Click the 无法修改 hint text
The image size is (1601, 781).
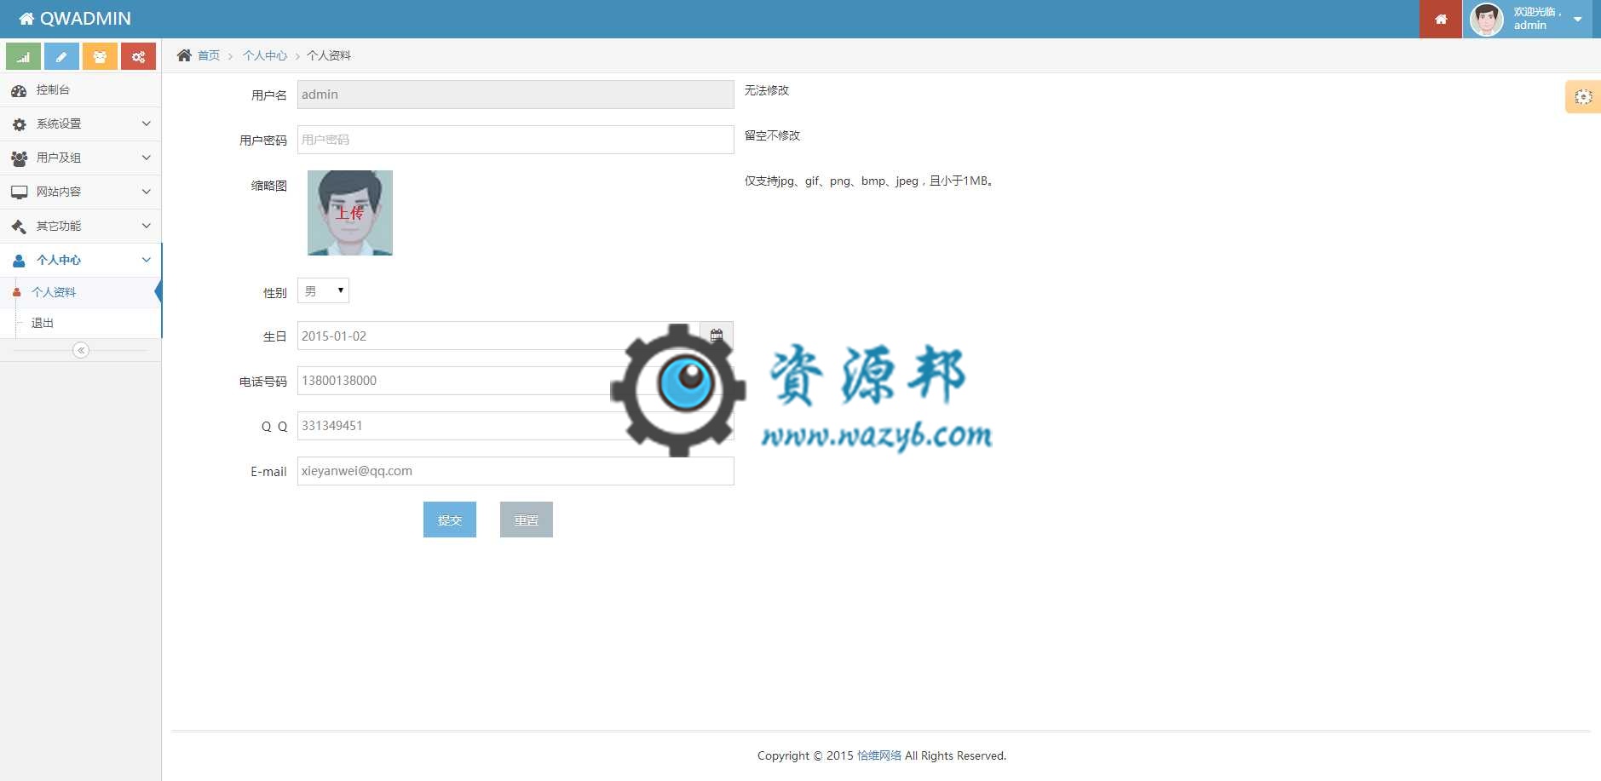click(x=767, y=90)
